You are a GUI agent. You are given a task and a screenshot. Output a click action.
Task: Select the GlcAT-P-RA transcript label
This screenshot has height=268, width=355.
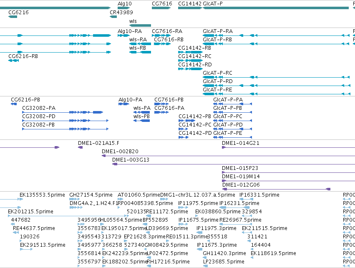218,31
